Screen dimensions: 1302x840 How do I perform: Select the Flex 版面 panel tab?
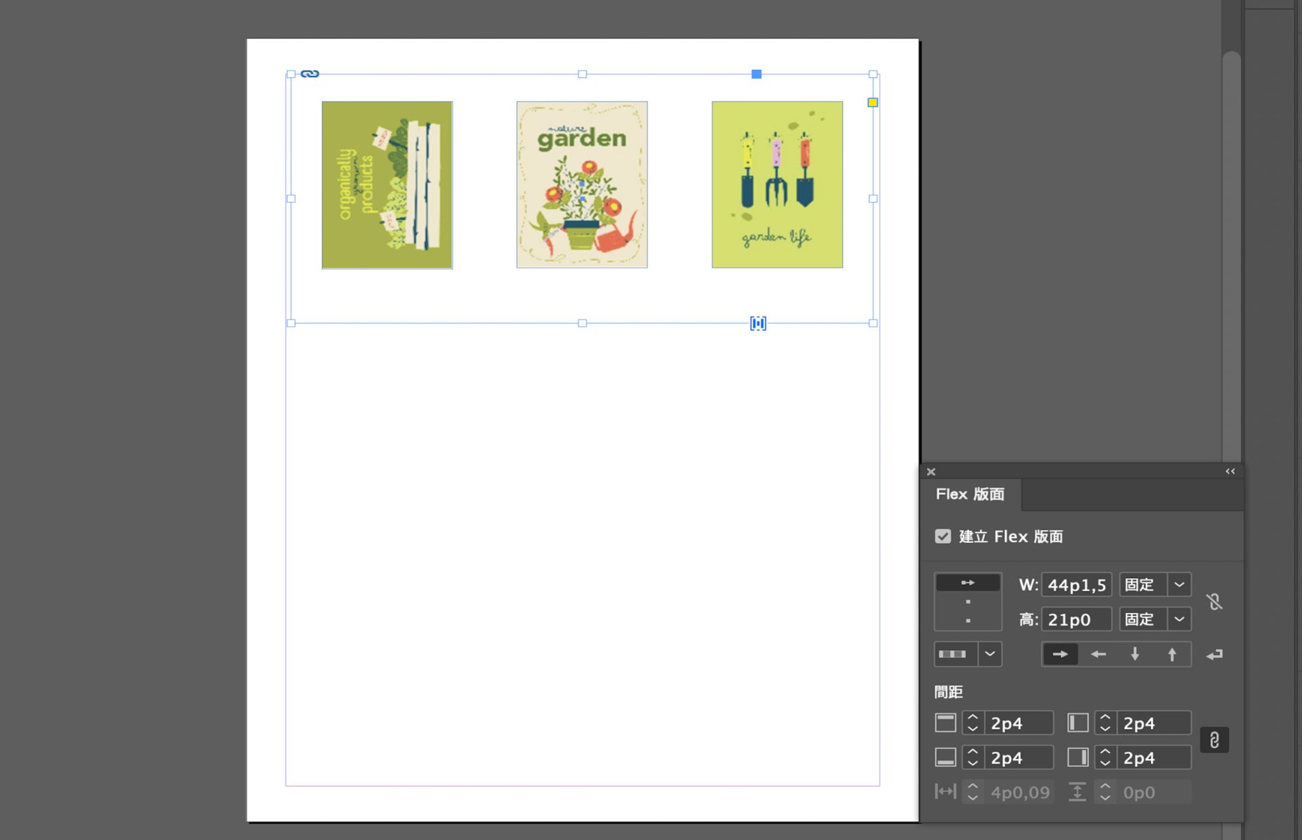coord(970,494)
